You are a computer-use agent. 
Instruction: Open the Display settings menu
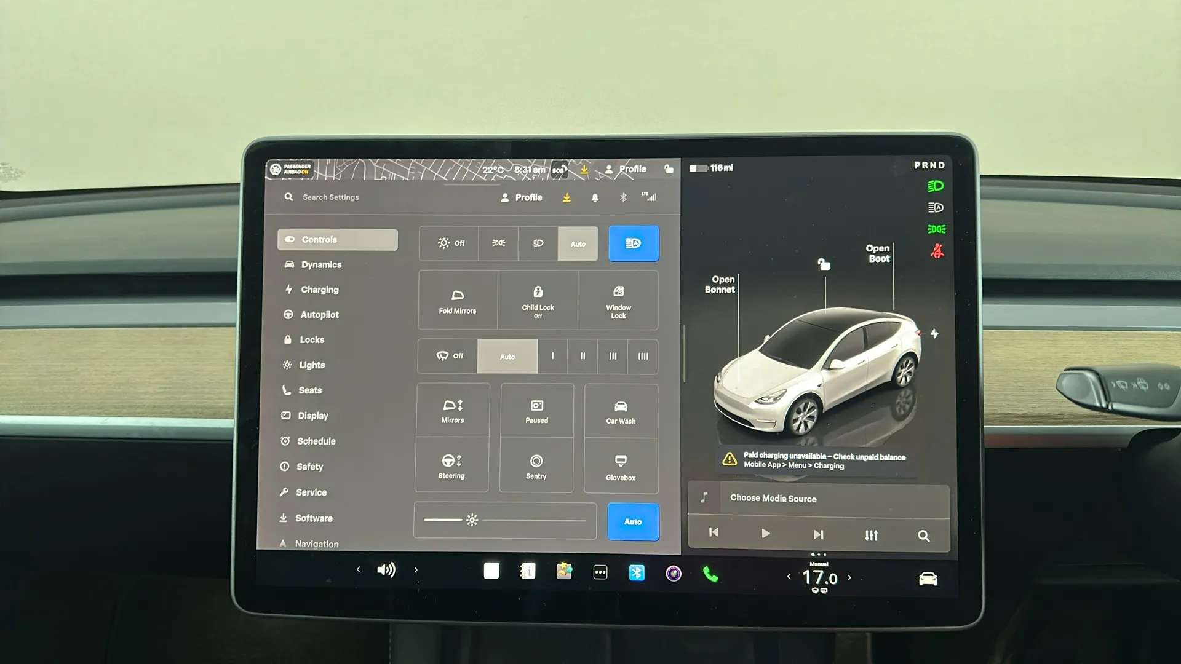(x=304, y=416)
